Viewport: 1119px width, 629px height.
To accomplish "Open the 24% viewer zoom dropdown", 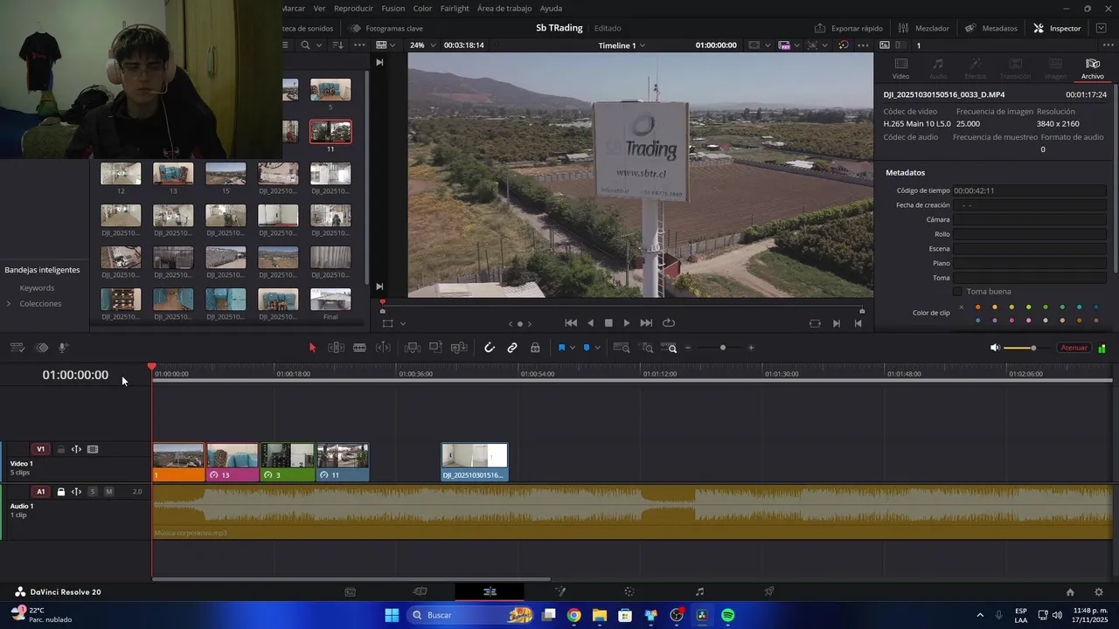I will pyautogui.click(x=423, y=45).
